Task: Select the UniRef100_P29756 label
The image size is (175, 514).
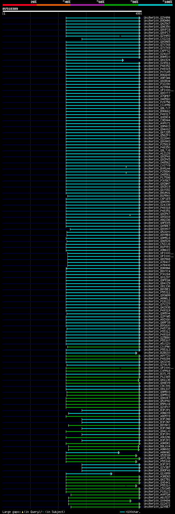Action: [x=157, y=102]
